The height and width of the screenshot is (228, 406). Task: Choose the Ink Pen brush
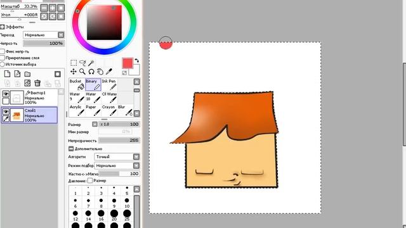(x=109, y=84)
